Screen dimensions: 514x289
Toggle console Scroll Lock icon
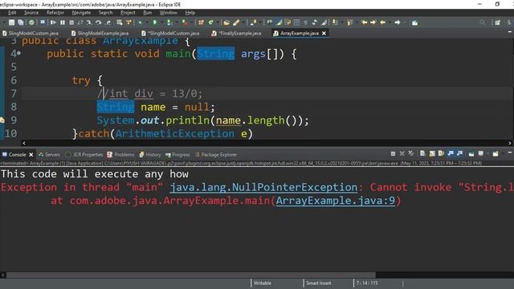point(432,153)
